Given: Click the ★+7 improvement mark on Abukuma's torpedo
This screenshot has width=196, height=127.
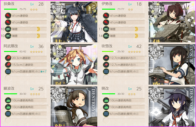Looking at the screenshot, I should (x=43, y=71).
